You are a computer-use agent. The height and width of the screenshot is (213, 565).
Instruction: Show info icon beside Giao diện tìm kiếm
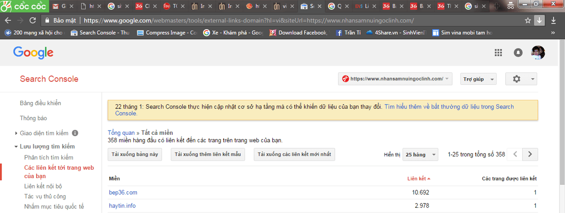[75, 133]
